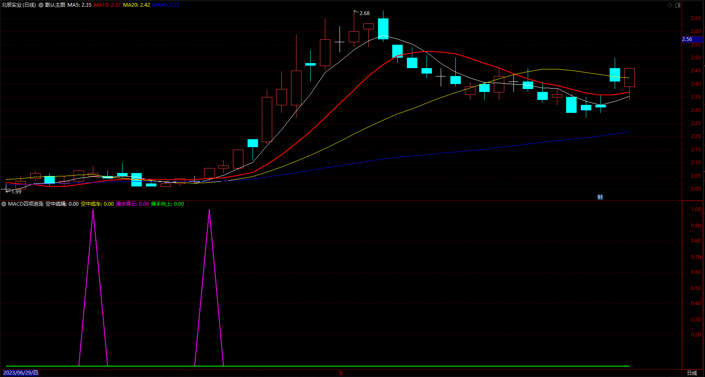Click the 2.68 high price annotation
This screenshot has width=705, height=377.
365,13
